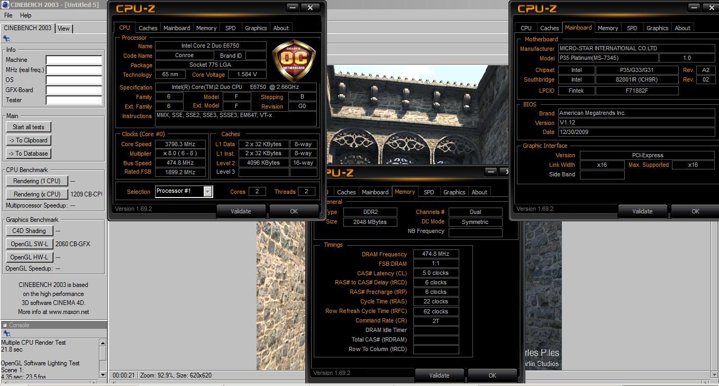
Task: Click the Start all tests button
Action: pos(29,127)
